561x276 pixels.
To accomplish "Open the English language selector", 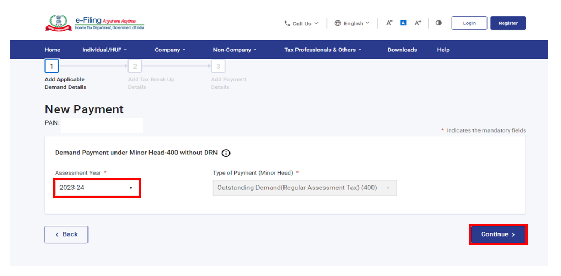I will click(x=352, y=24).
